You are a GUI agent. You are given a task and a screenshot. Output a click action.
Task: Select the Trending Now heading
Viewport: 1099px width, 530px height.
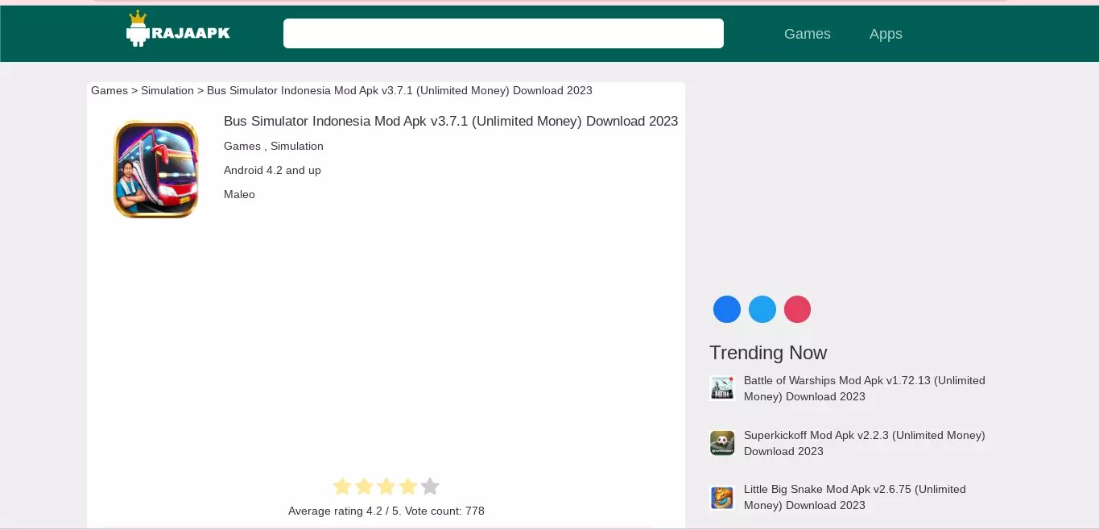click(768, 353)
